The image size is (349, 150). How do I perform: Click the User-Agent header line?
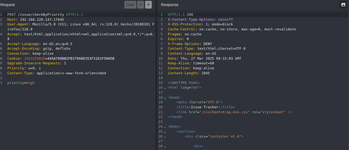(81, 27)
